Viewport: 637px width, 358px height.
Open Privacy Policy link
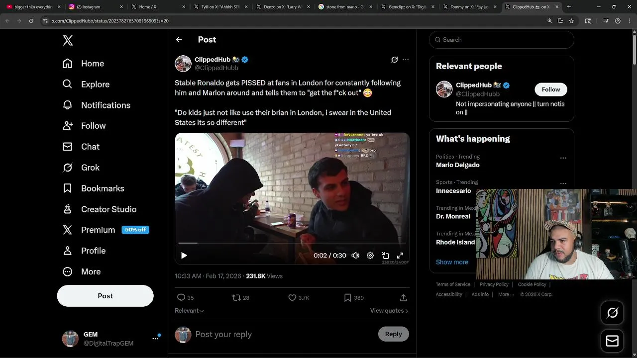click(494, 284)
